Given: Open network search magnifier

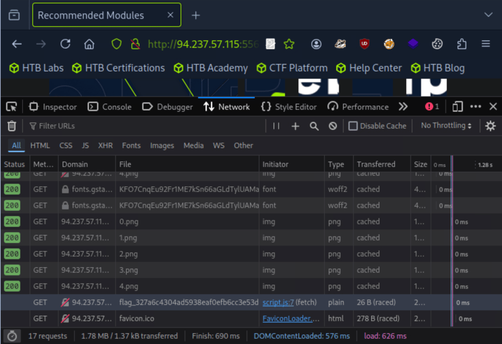Looking at the screenshot, I should pos(314,126).
